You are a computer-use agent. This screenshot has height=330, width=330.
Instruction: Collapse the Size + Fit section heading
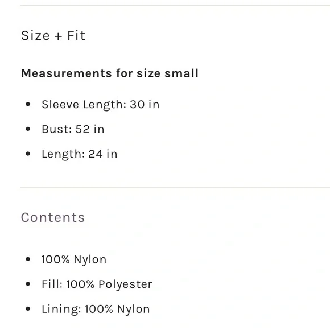tap(53, 35)
